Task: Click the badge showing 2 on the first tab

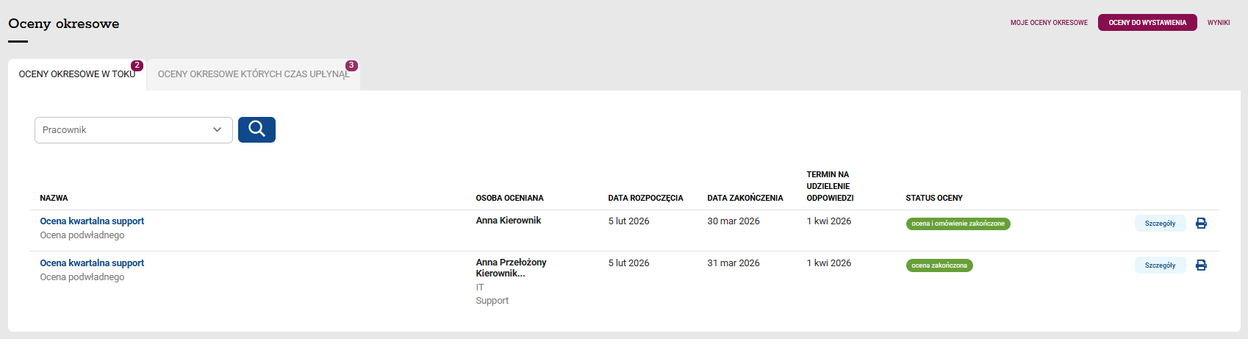Action: tap(137, 65)
